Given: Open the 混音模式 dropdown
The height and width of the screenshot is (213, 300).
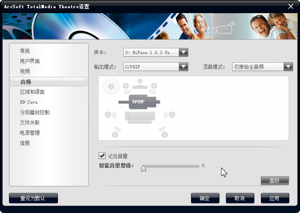Looking at the screenshot, I should (x=288, y=67).
